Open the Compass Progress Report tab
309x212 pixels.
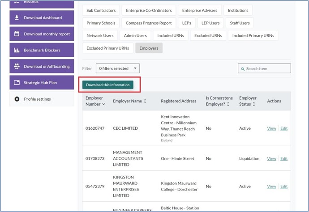pos(148,23)
